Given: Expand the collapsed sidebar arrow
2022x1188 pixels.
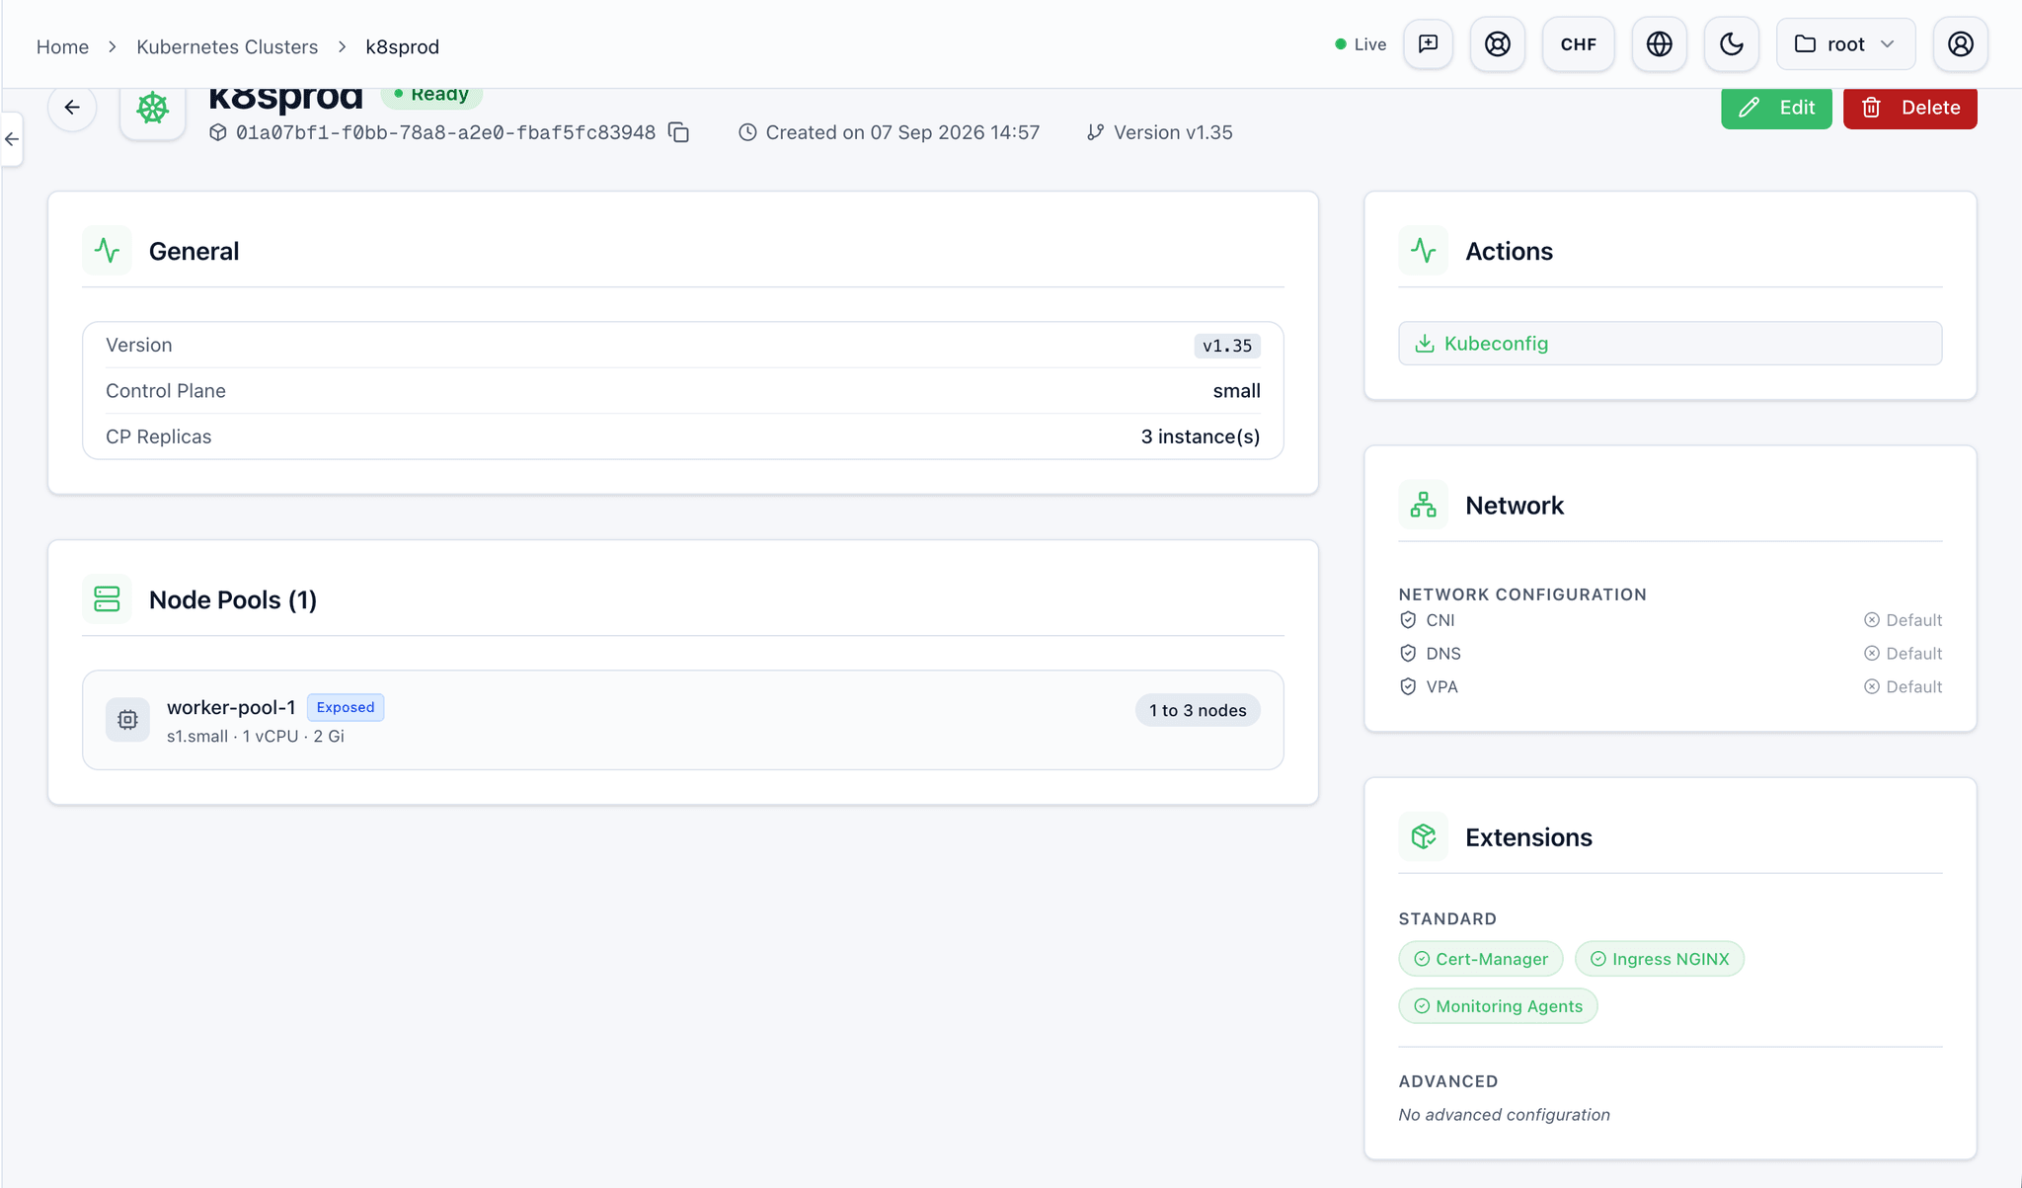Looking at the screenshot, I should 12,139.
